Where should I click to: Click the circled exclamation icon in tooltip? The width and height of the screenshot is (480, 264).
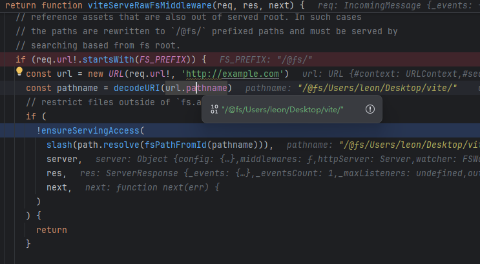(370, 109)
